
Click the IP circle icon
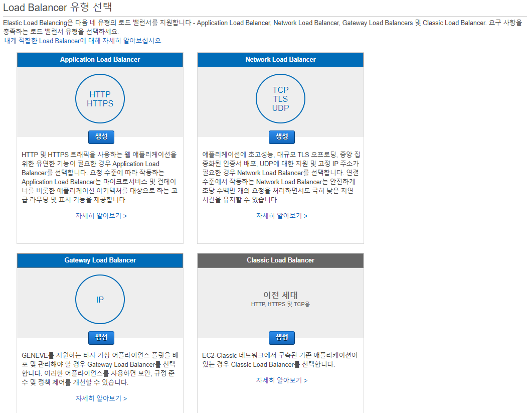(x=100, y=299)
